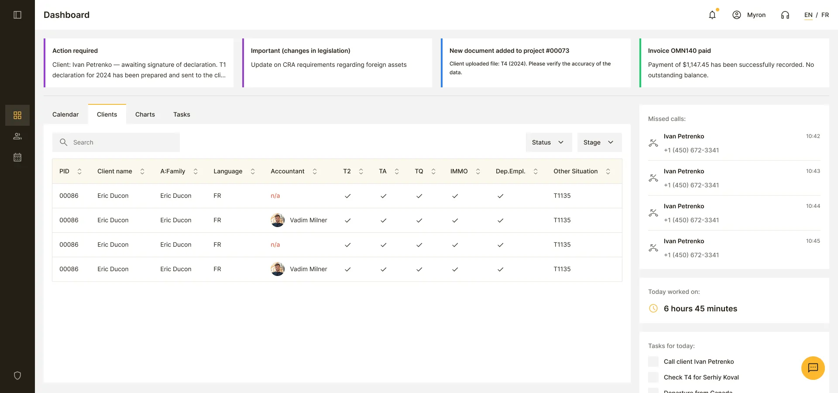Toggle the sidebar collapse icon
The height and width of the screenshot is (393, 838).
[17, 15]
